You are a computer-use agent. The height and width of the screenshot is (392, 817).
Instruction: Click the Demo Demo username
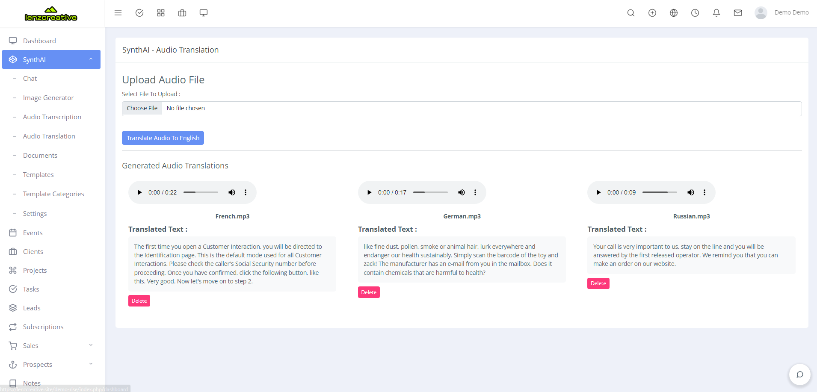pyautogui.click(x=791, y=12)
